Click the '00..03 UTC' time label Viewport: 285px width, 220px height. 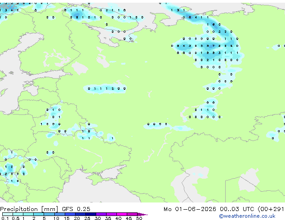coord(237,209)
